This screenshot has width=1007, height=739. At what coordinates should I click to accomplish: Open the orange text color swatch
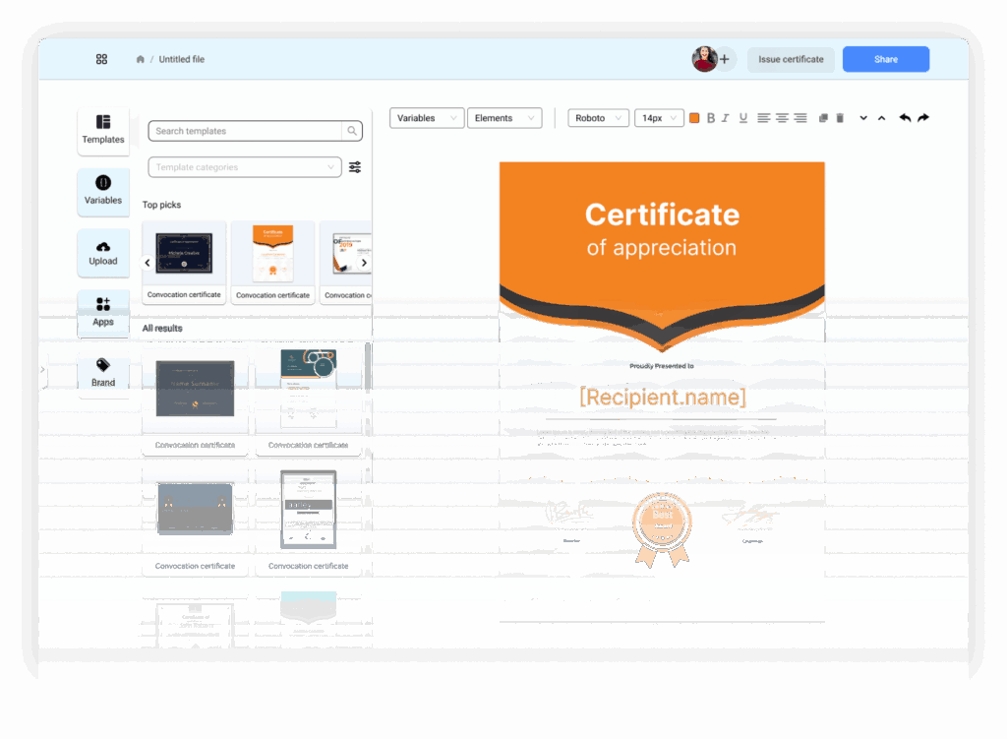coord(694,118)
